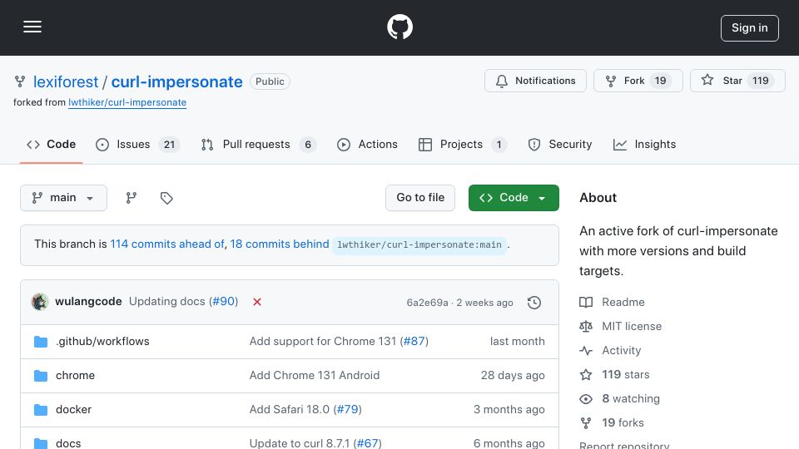The width and height of the screenshot is (799, 449).
Task: Open the green Code dropdown
Action: [x=514, y=198]
